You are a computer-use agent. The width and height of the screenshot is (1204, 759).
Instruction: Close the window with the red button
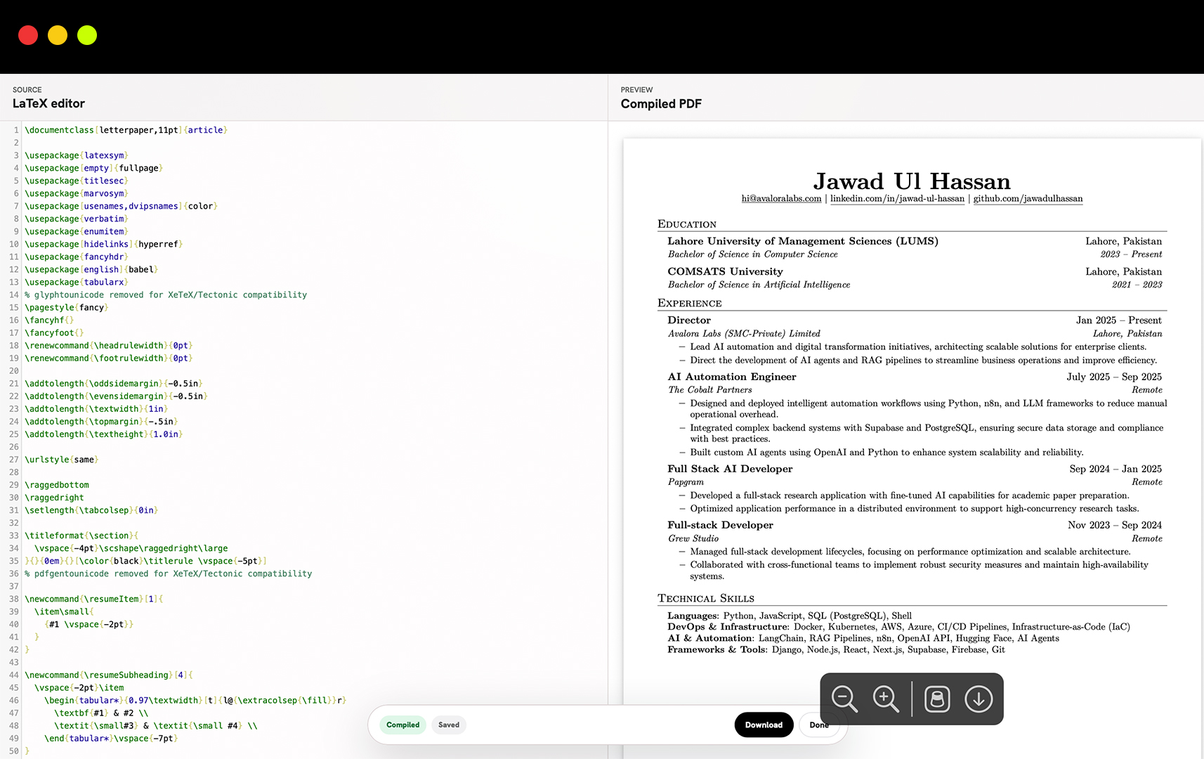(28, 35)
